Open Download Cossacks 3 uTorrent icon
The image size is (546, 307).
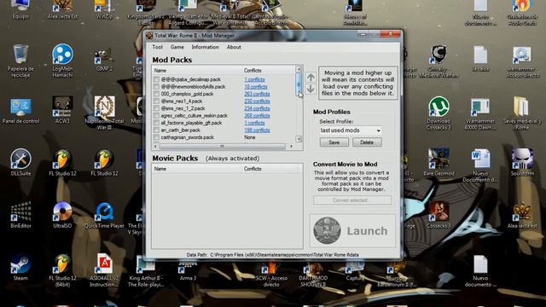439,113
